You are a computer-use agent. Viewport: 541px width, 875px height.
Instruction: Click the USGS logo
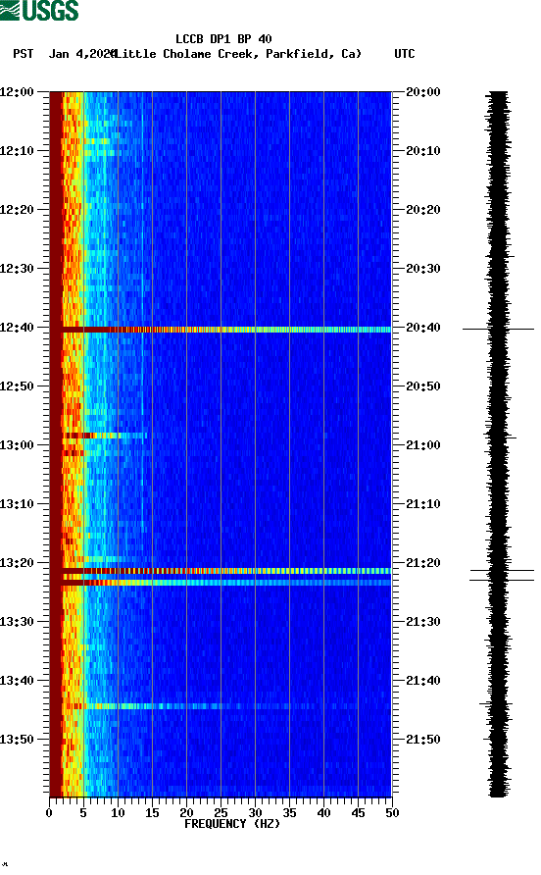39,10
